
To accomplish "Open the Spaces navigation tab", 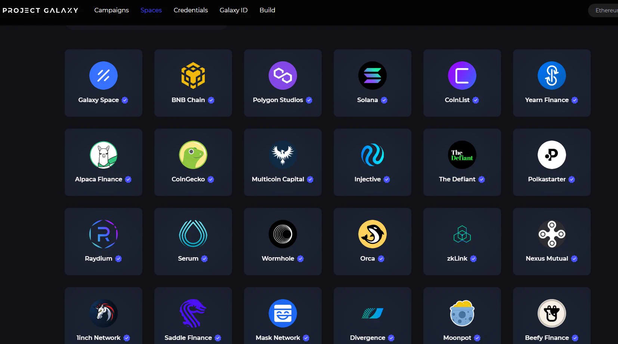I will 151,10.
